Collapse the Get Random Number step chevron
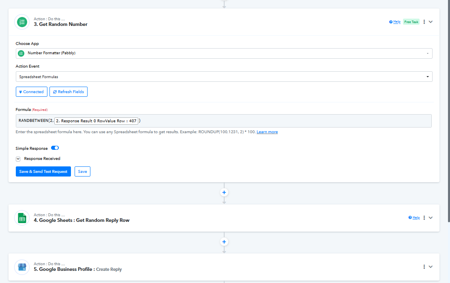Viewport: 450px width, 283px height. (431, 22)
